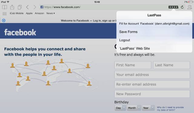Select Logout in LastPass menu
Viewport: 194px width, 113px height.
pos(154,40)
